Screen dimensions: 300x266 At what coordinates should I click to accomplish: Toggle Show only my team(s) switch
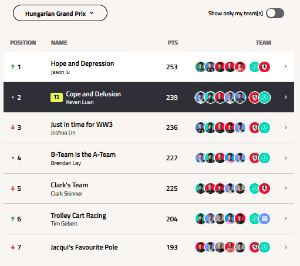coord(275,14)
